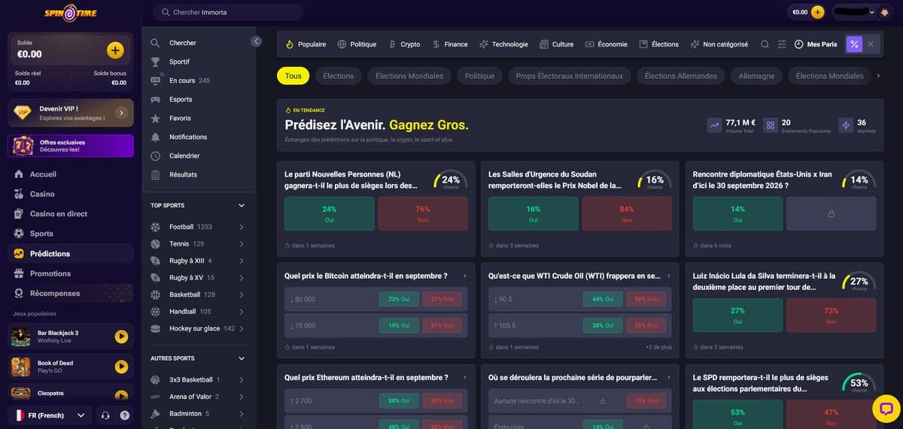Screen dimensions: 903x429
Task: Select 28% Oui for WTI 105 $
Action: coord(603,325)
